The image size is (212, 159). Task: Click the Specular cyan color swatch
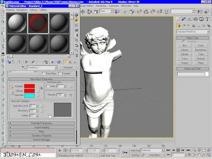click(x=30, y=95)
